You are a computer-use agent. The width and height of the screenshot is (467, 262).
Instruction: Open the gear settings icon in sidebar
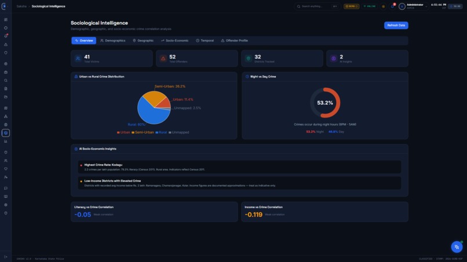[6, 205]
